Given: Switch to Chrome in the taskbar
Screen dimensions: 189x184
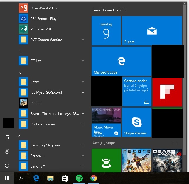Looking at the screenshot, I should click(x=94, y=178).
